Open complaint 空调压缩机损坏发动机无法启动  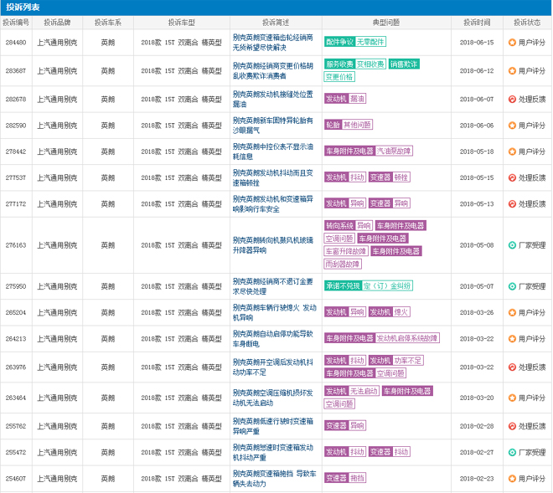coord(272,398)
